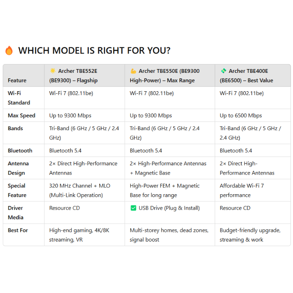Screen dimensions: 293x293
Task: Click the Wi-Fi Standard row label
Action: 19,98
